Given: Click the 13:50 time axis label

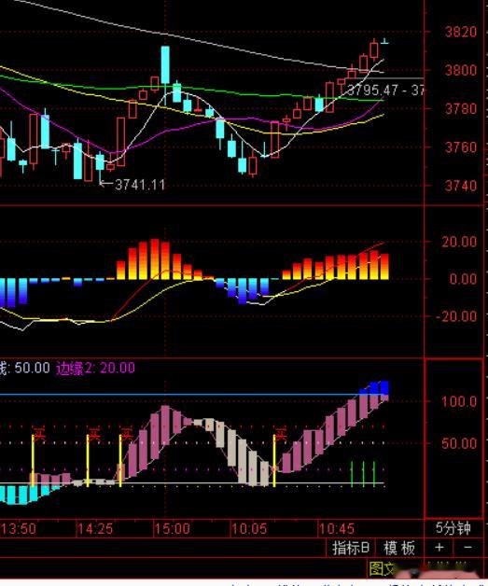Looking at the screenshot, I should [x=19, y=529].
